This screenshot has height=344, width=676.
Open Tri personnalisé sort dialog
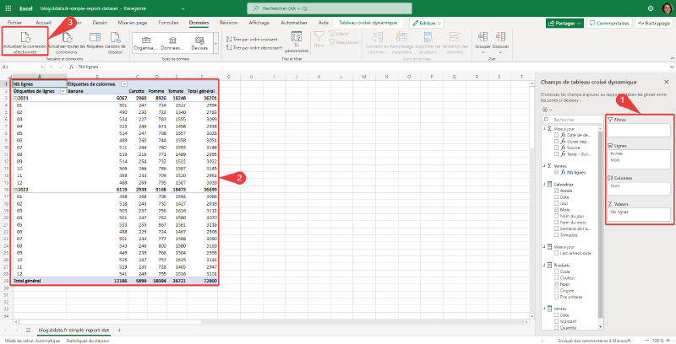pyautogui.click(x=297, y=42)
